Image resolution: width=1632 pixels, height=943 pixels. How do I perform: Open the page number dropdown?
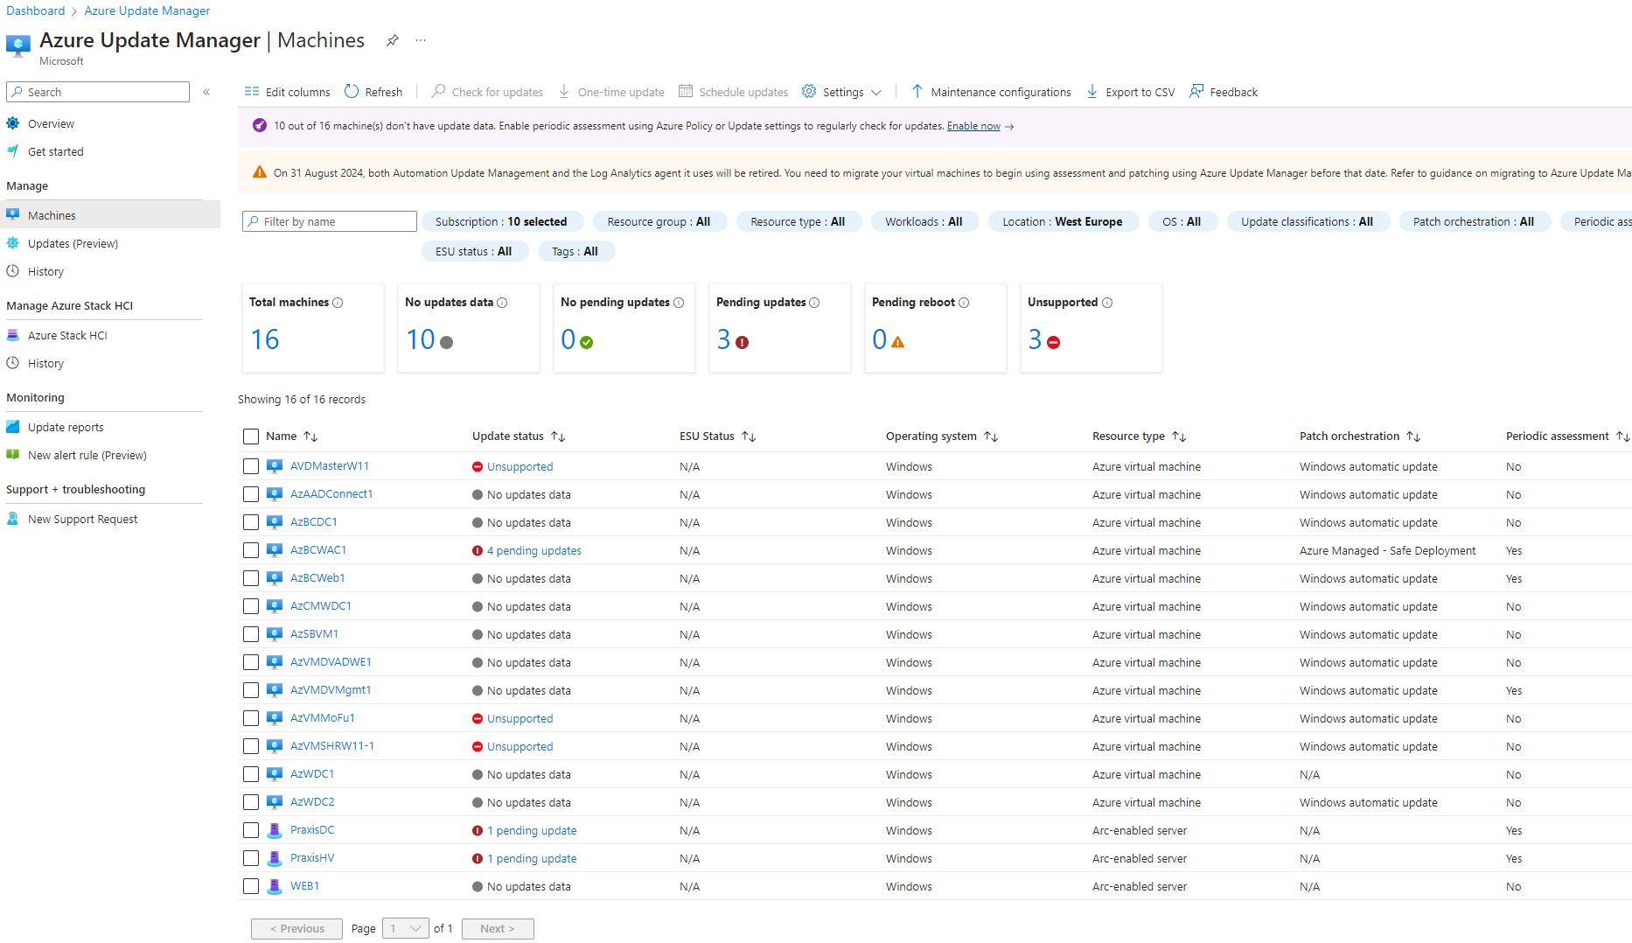405,929
